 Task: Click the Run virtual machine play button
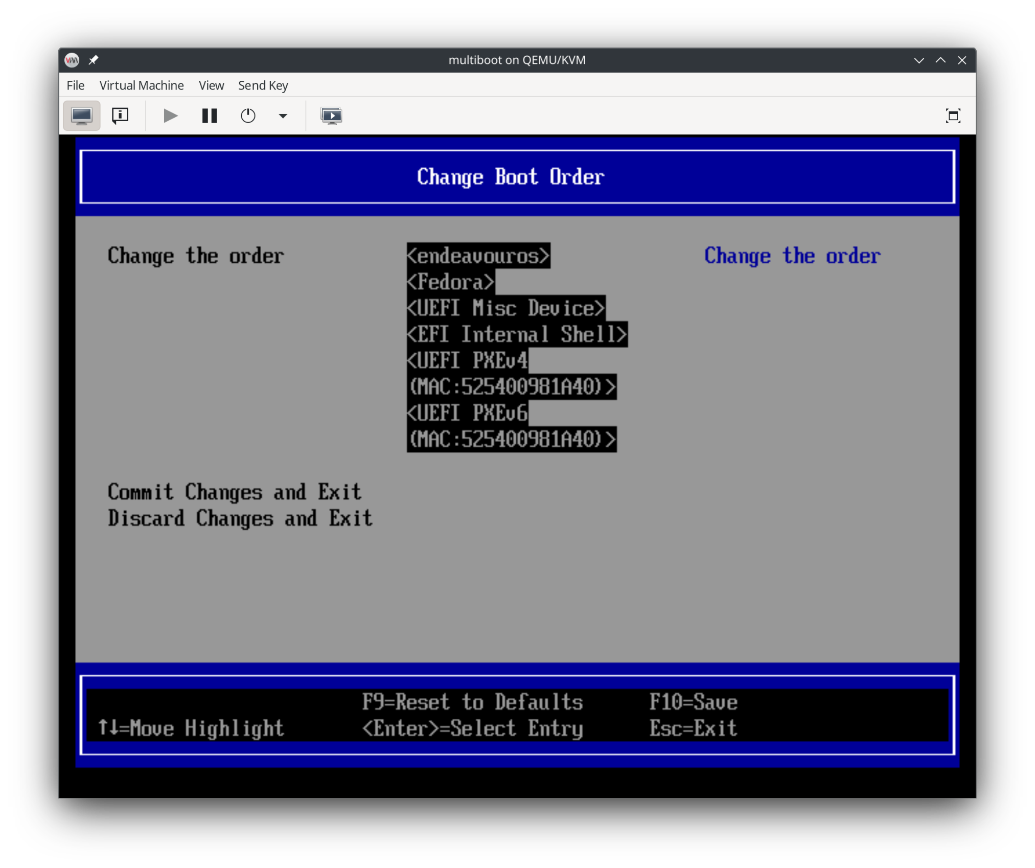coord(170,116)
